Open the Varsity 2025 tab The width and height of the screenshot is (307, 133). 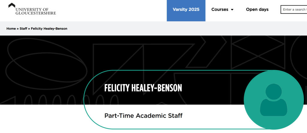click(186, 10)
